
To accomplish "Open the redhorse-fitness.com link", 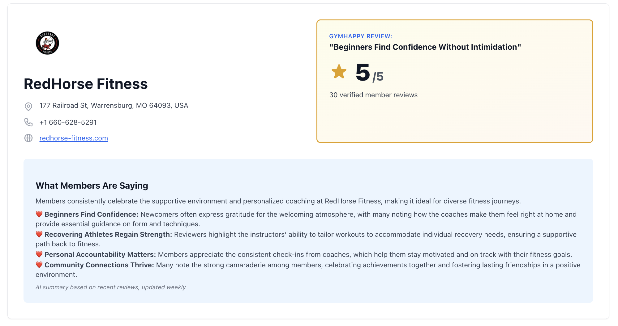I will coord(74,138).
